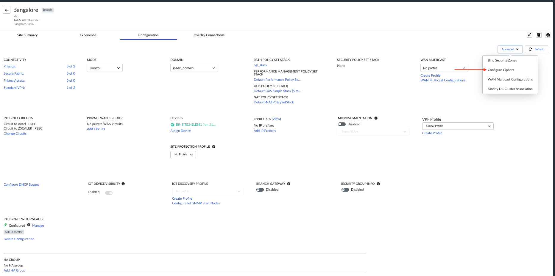The image size is (555, 276).
Task: Toggle the Branch Gateway switch
Action: tap(260, 190)
